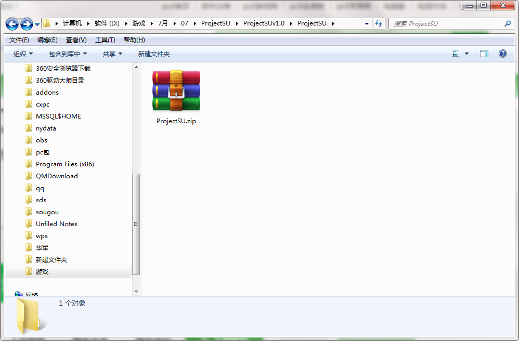Open the 编辑(E) menu
This screenshot has width=519, height=341.
pos(47,40)
